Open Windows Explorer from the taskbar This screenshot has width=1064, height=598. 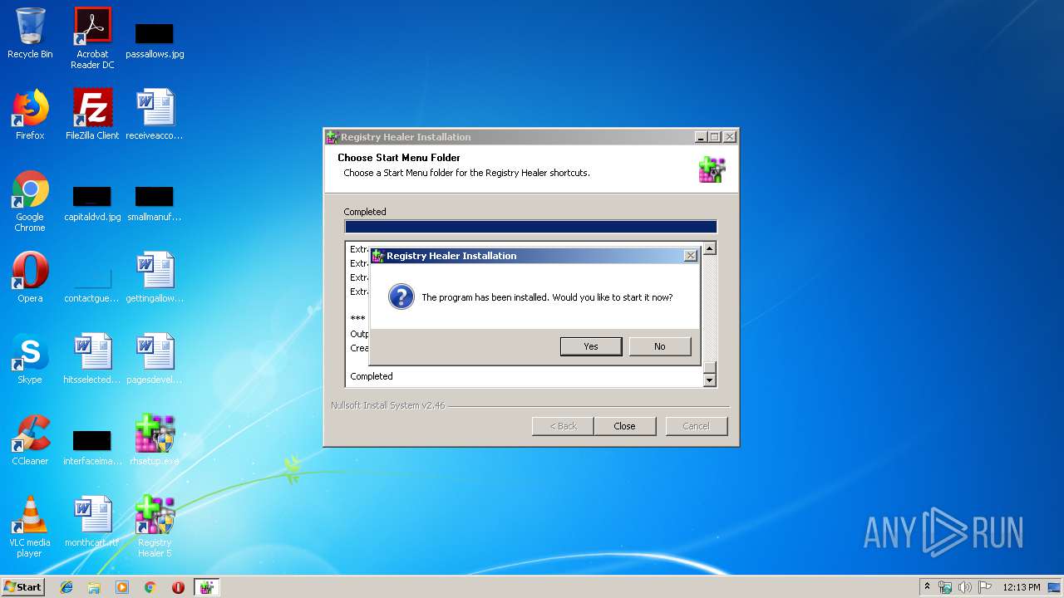[94, 587]
